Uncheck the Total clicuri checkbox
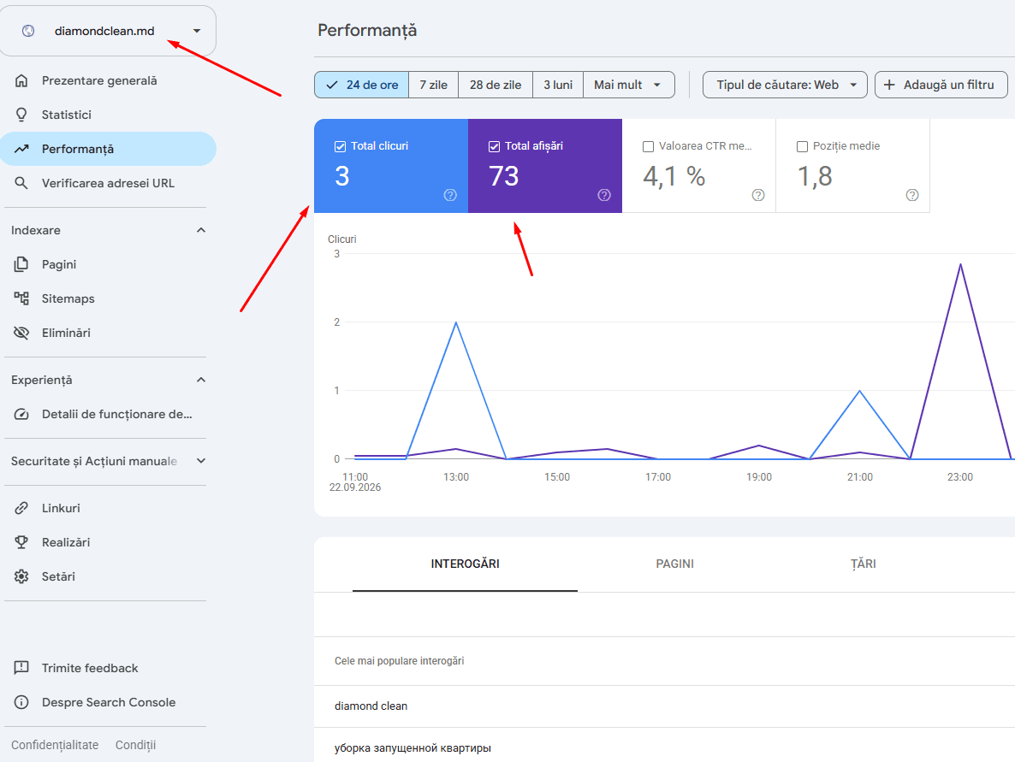The image size is (1015, 762). (x=340, y=147)
